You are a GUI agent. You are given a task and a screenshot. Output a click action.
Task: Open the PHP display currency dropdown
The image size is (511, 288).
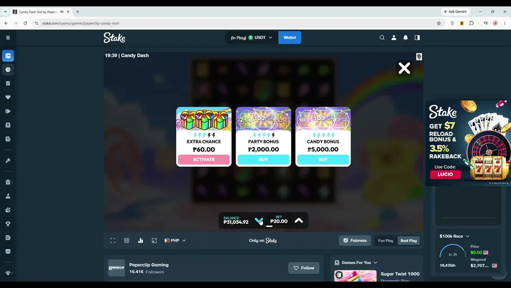pos(175,241)
